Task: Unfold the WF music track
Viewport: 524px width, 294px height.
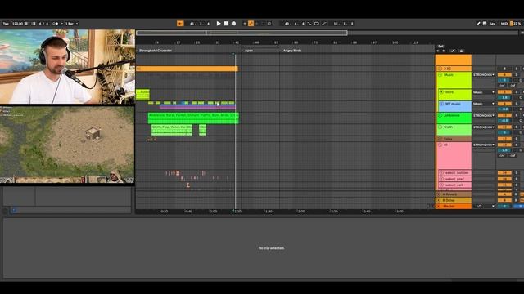Action: [x=442, y=104]
